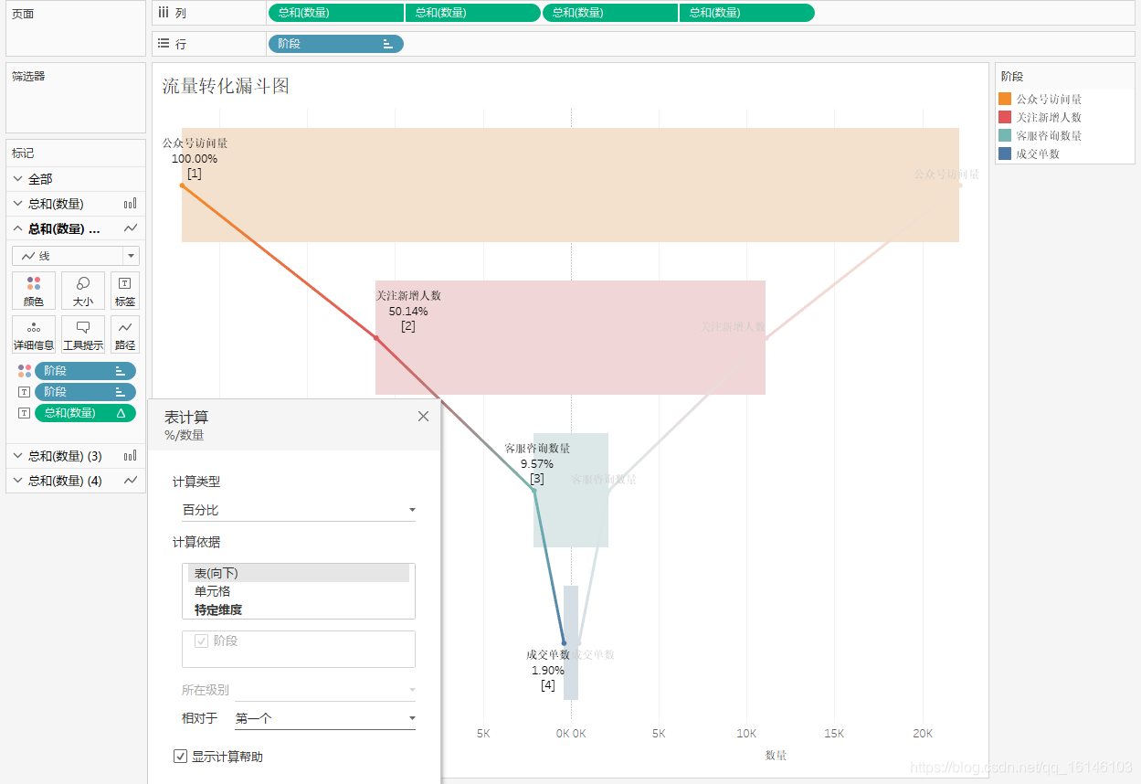Toggle the 显示计算帮助 checkbox
Screen dimensions: 1141x784
[x=180, y=756]
